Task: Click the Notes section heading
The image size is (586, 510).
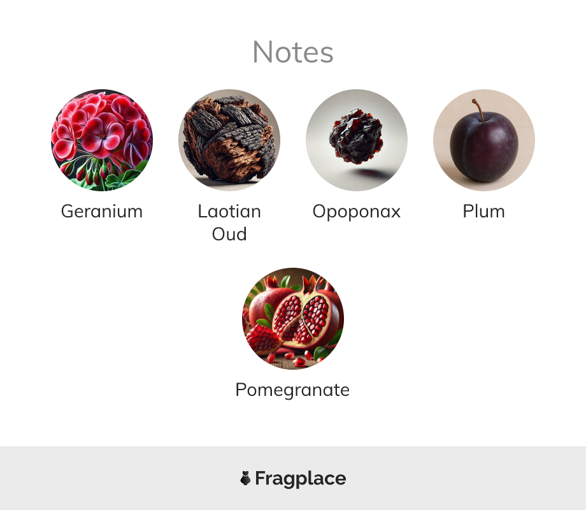Action: (x=293, y=52)
